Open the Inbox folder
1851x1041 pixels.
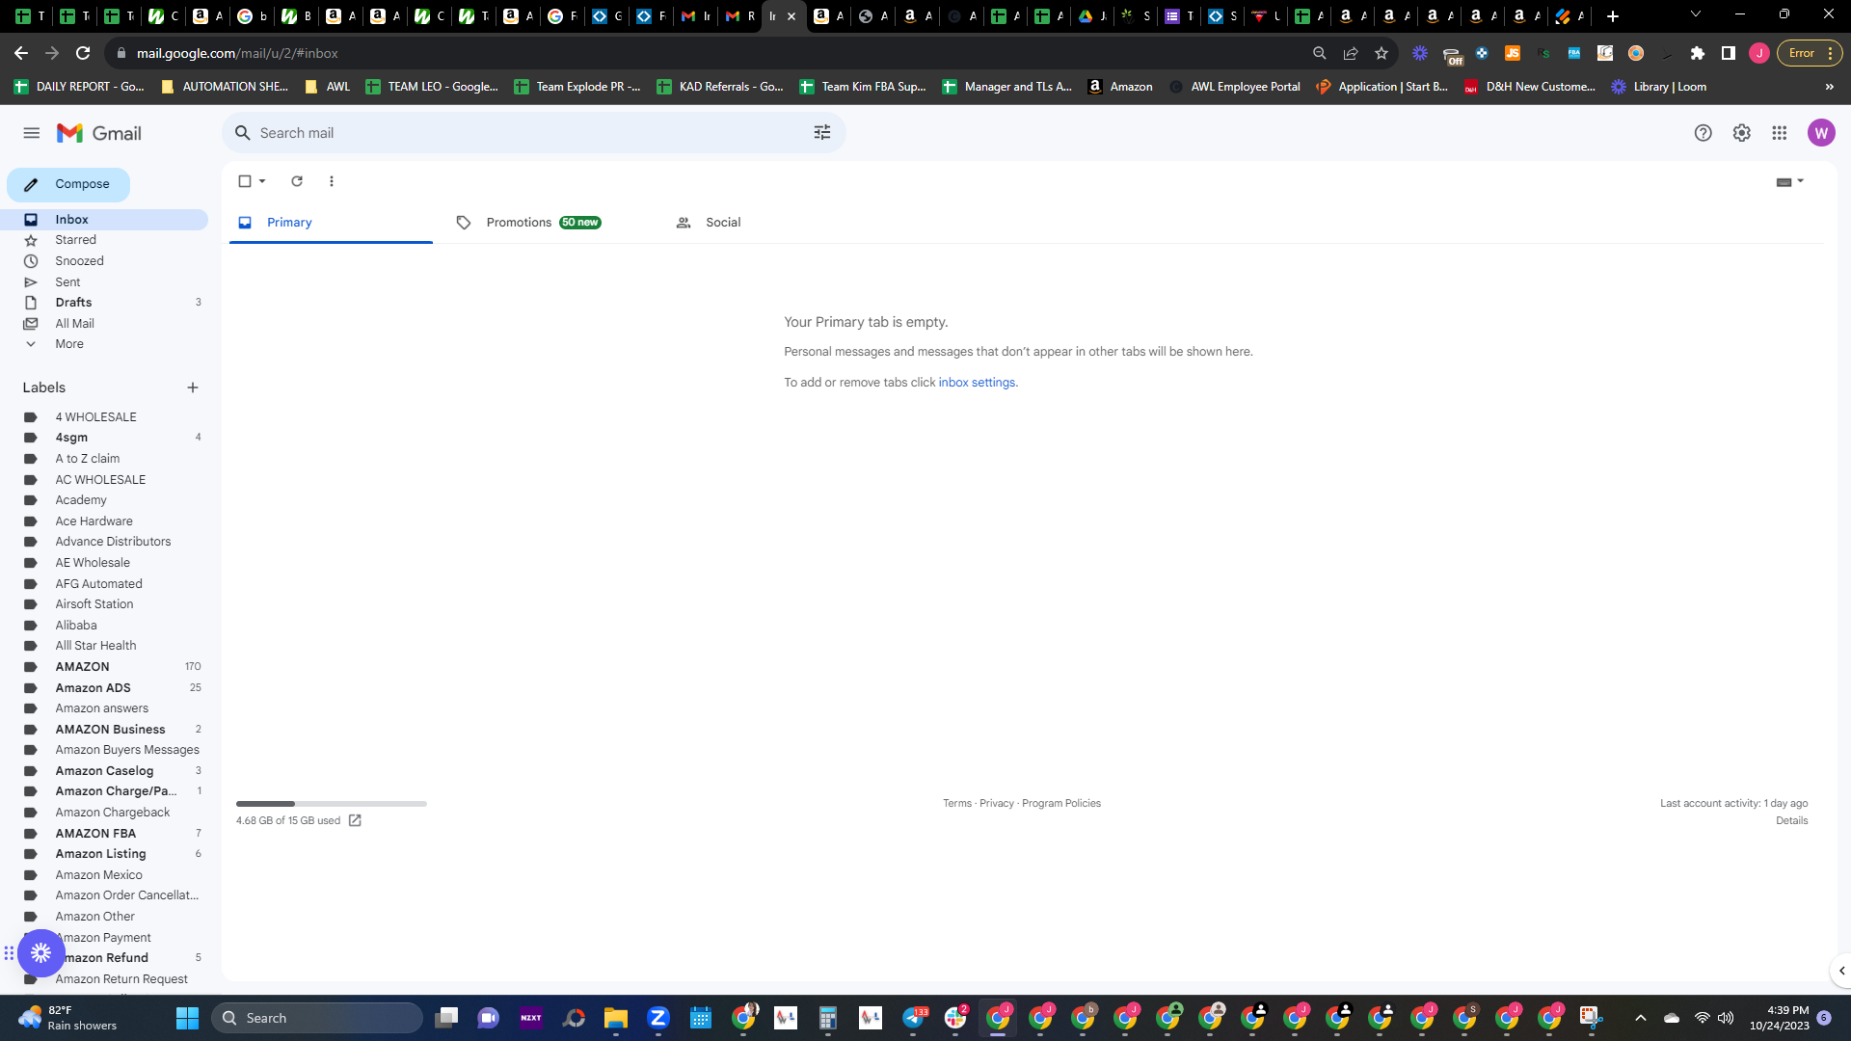tap(104, 220)
